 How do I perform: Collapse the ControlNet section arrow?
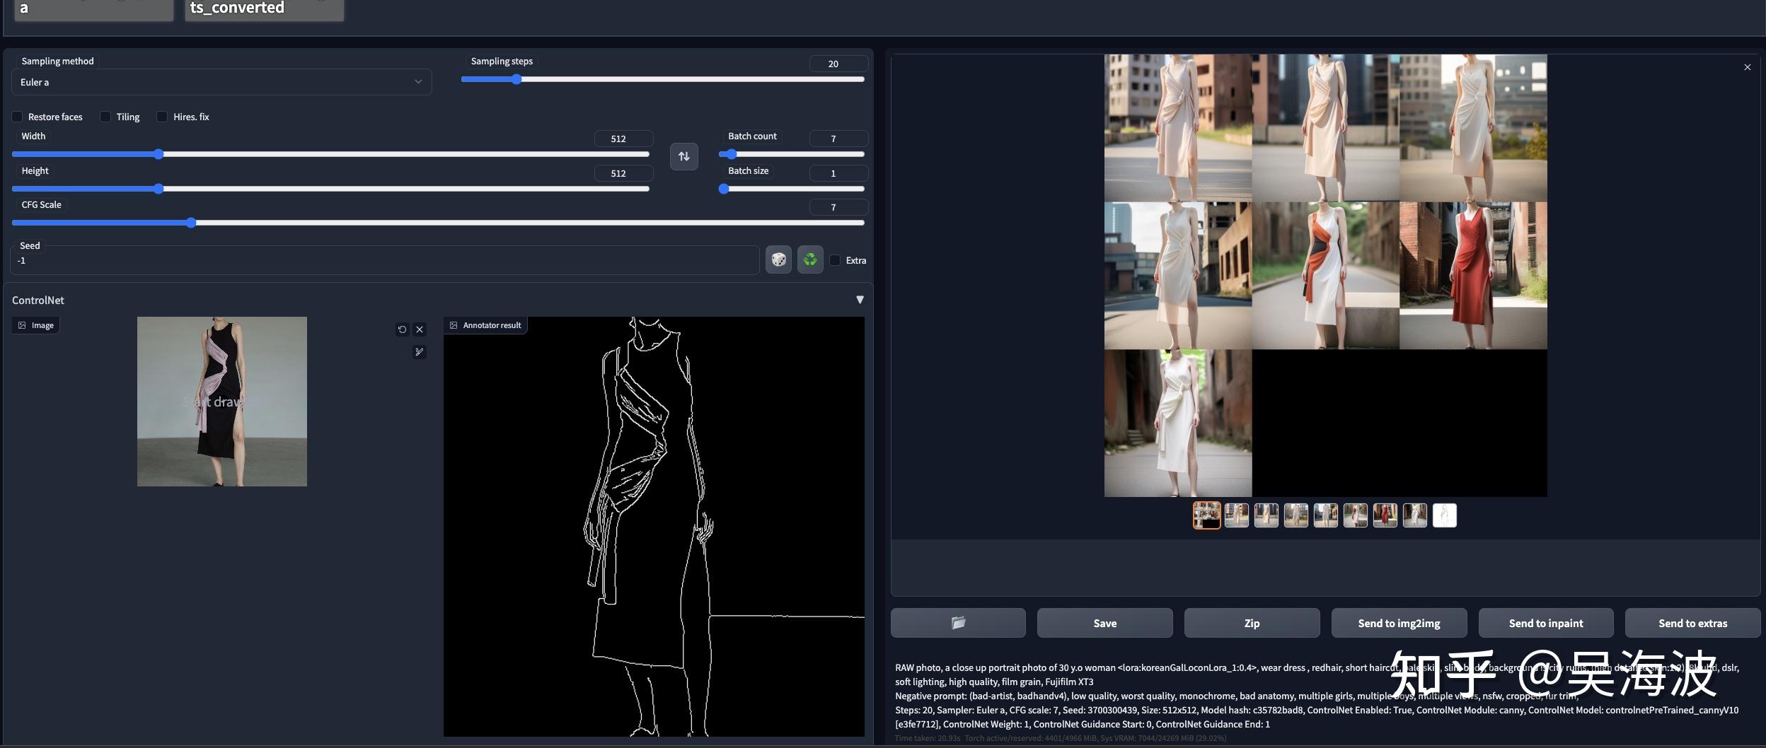(x=860, y=300)
